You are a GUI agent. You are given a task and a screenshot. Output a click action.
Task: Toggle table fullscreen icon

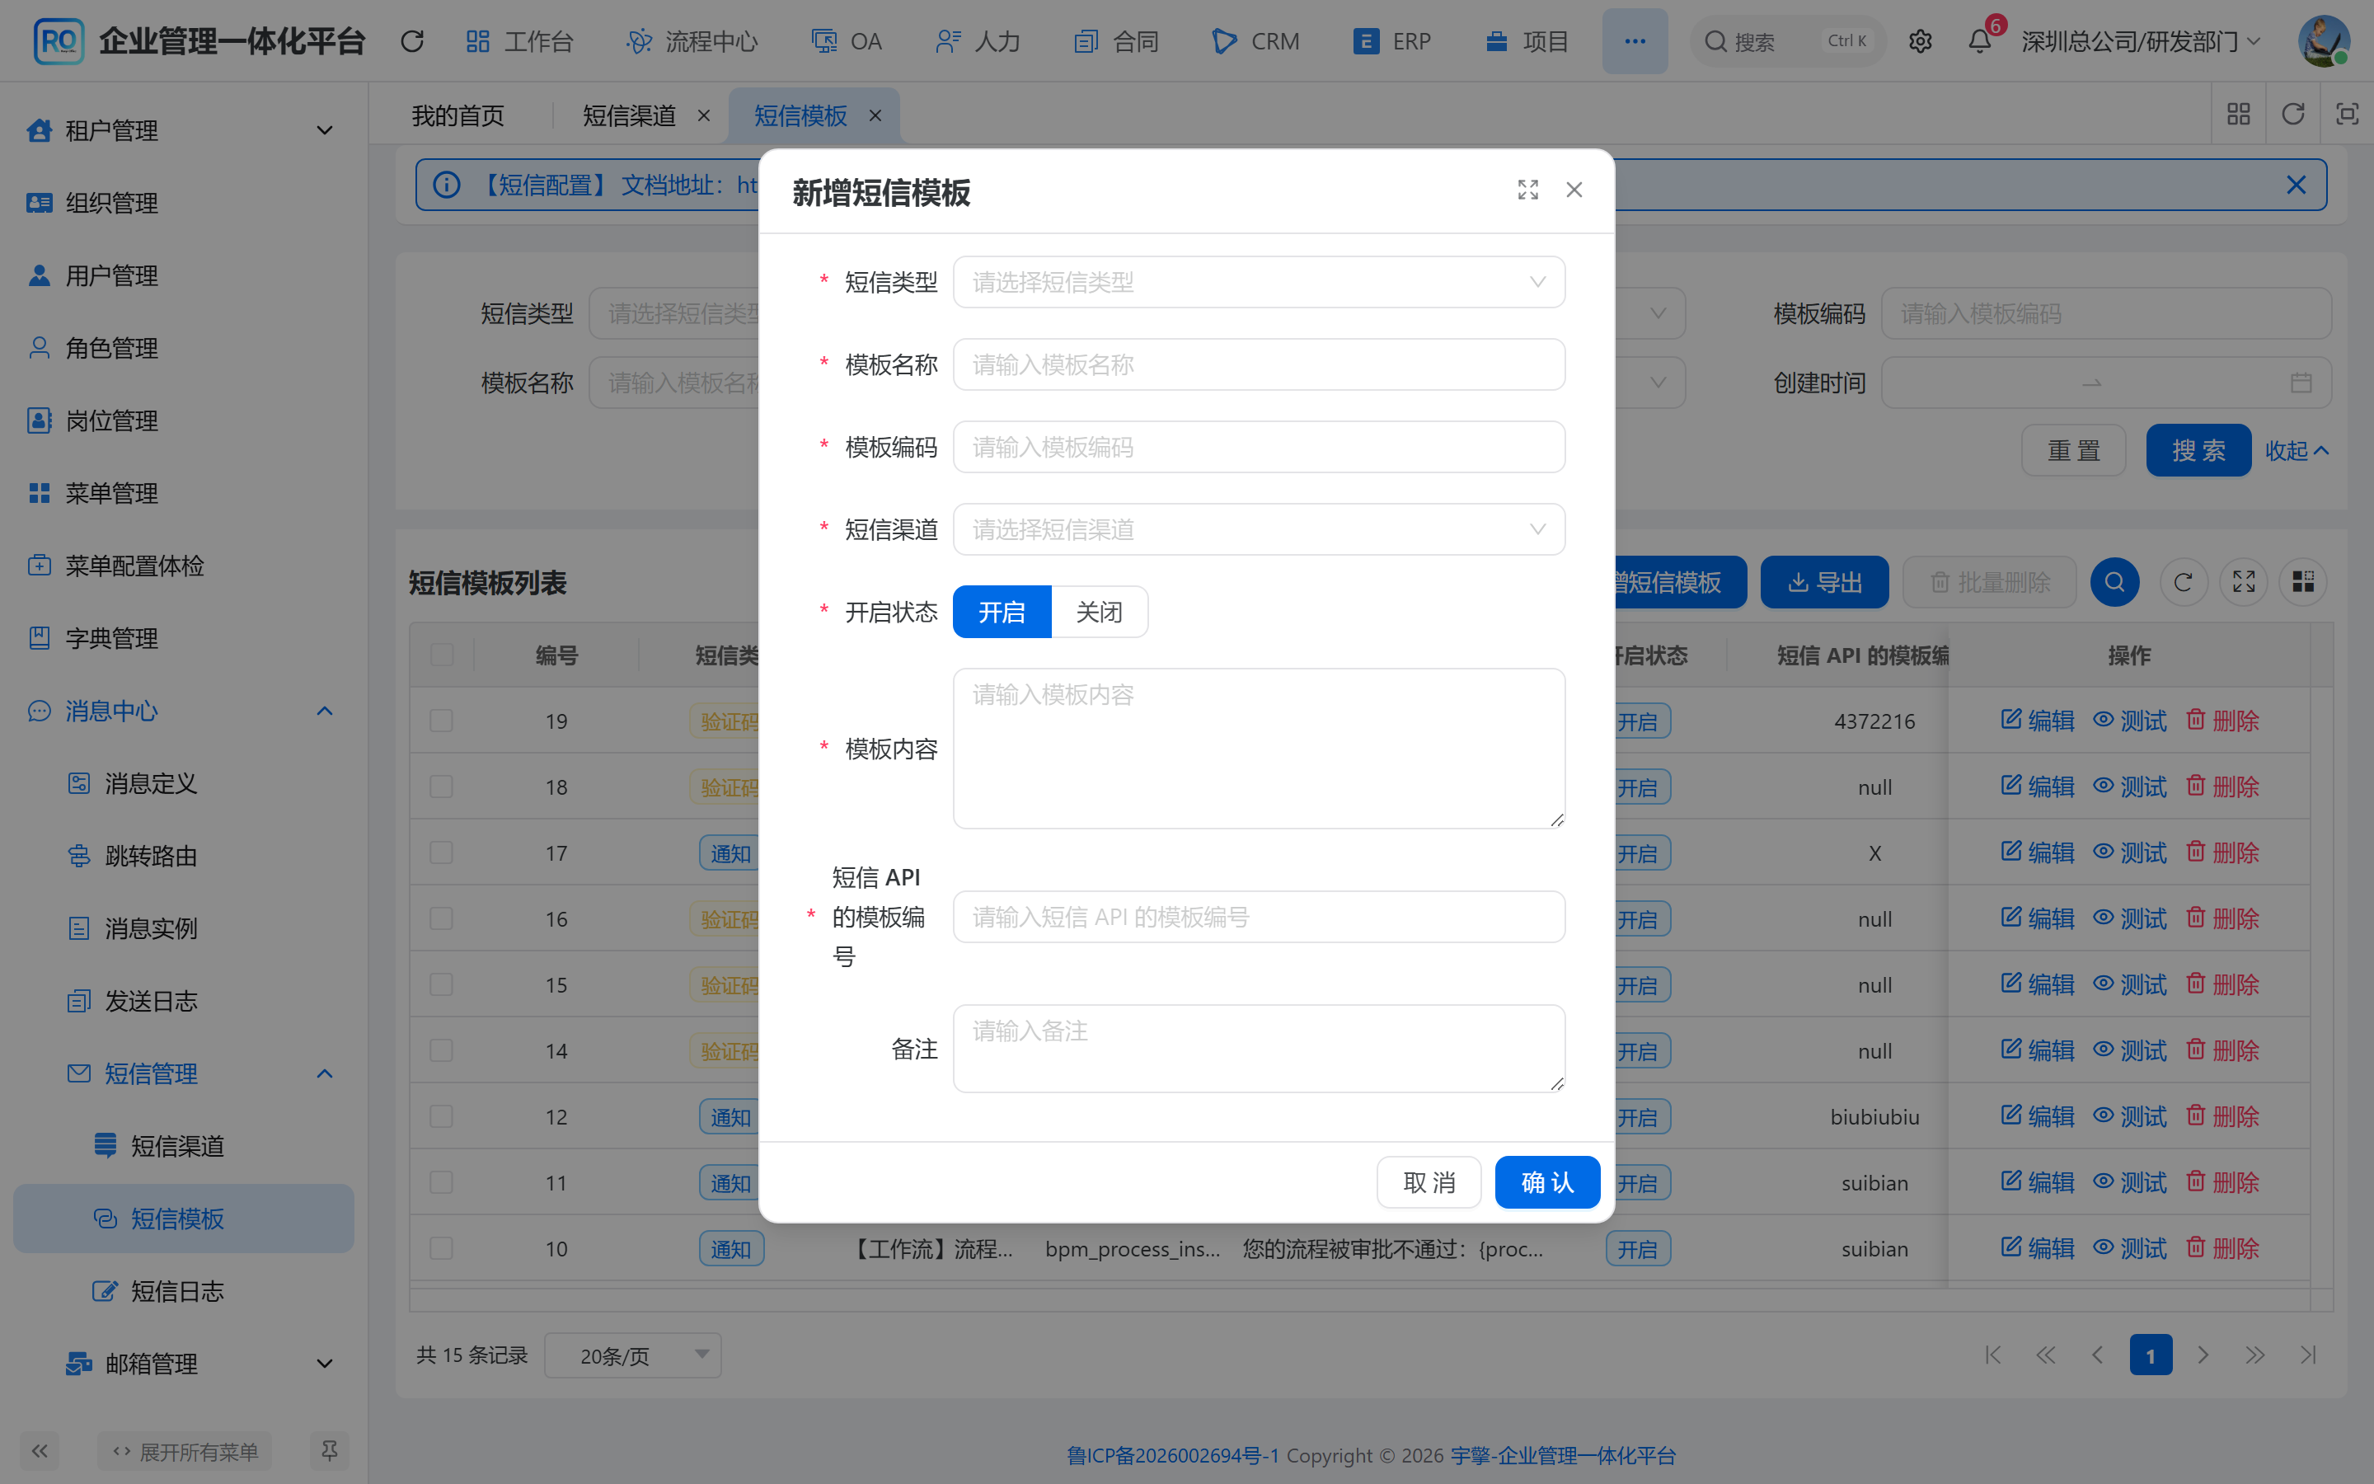coord(2244,582)
